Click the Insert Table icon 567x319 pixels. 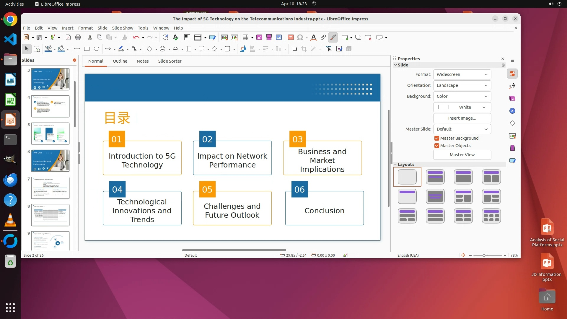tap(245, 38)
